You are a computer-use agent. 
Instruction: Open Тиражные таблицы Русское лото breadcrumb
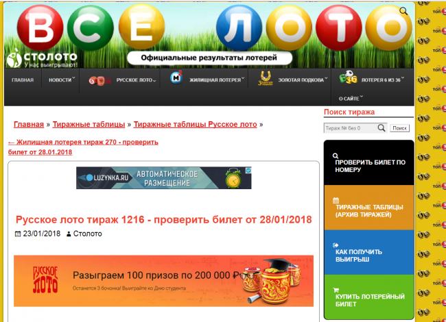click(x=195, y=125)
